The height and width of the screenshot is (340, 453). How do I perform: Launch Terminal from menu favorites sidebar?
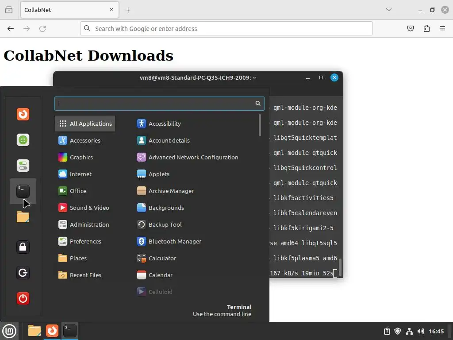coord(23,191)
